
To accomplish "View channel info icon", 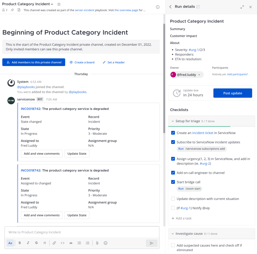I will point(158,7).
